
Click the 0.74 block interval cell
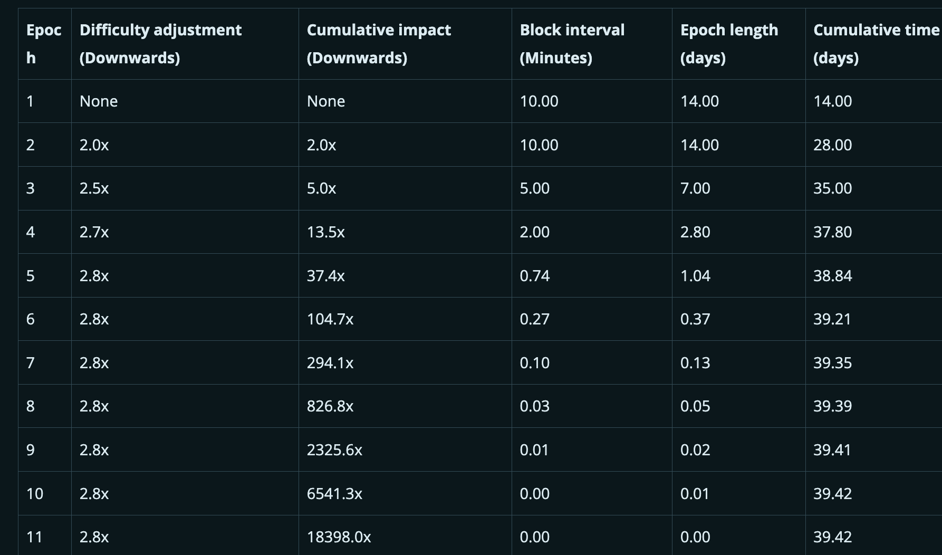pos(534,276)
